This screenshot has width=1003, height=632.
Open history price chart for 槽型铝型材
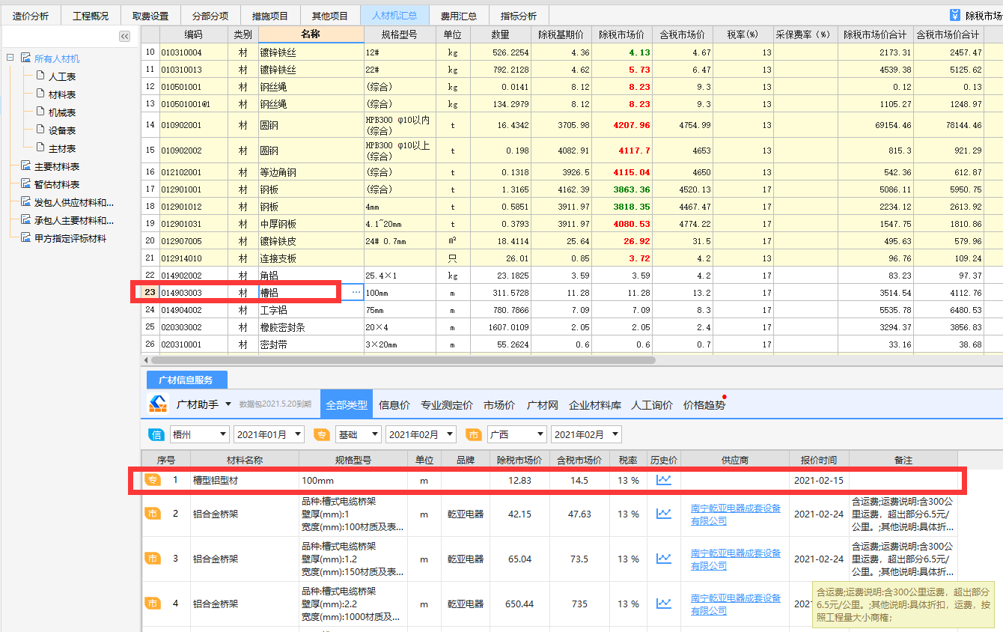point(663,479)
